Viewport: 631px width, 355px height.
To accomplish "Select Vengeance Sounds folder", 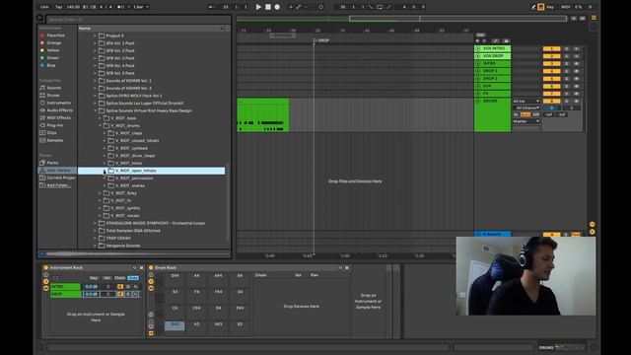I will pyautogui.click(x=122, y=246).
